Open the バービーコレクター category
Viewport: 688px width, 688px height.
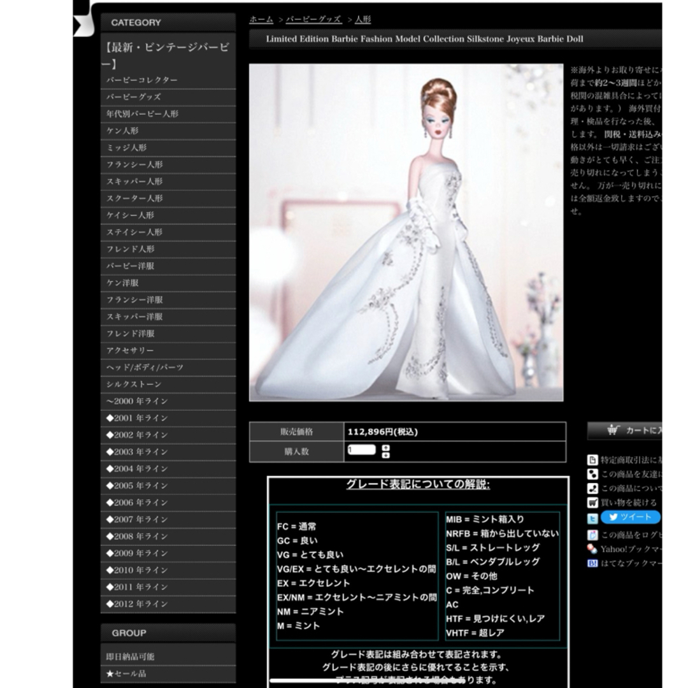[x=168, y=80]
